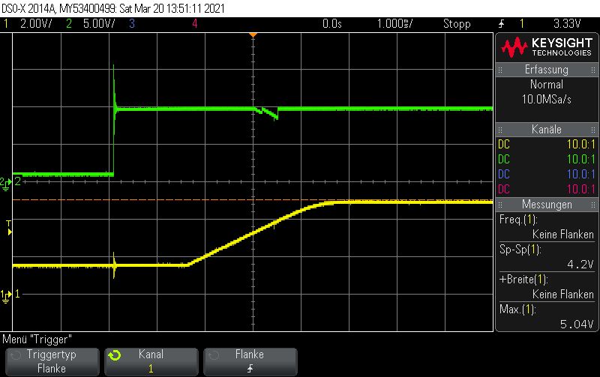Click the Menü "Trigger" title

coord(37,340)
